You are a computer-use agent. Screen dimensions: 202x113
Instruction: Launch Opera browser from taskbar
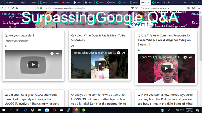point(54,110)
